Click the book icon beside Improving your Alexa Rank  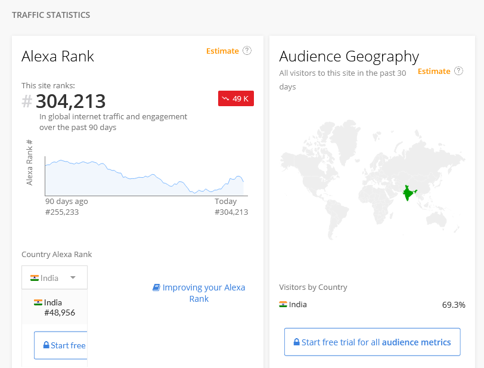click(157, 287)
